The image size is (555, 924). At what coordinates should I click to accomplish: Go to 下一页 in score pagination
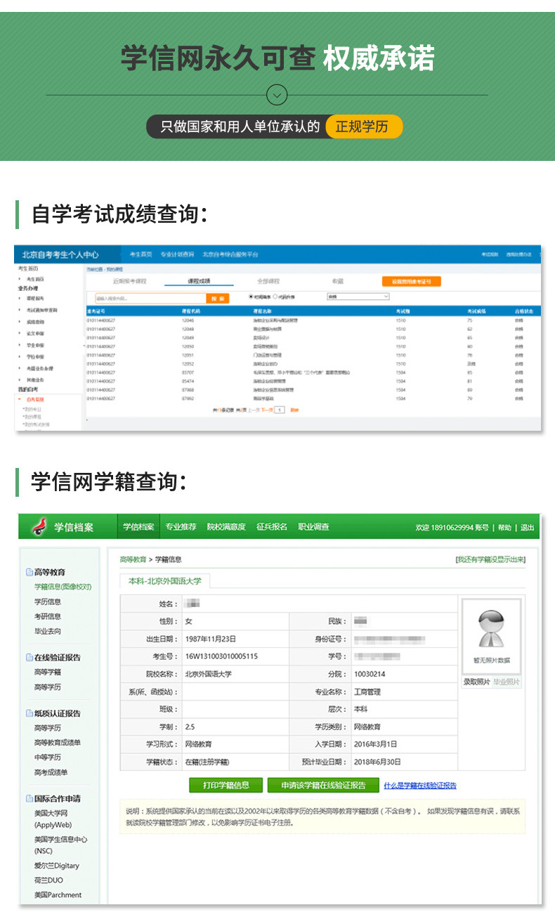tap(267, 409)
